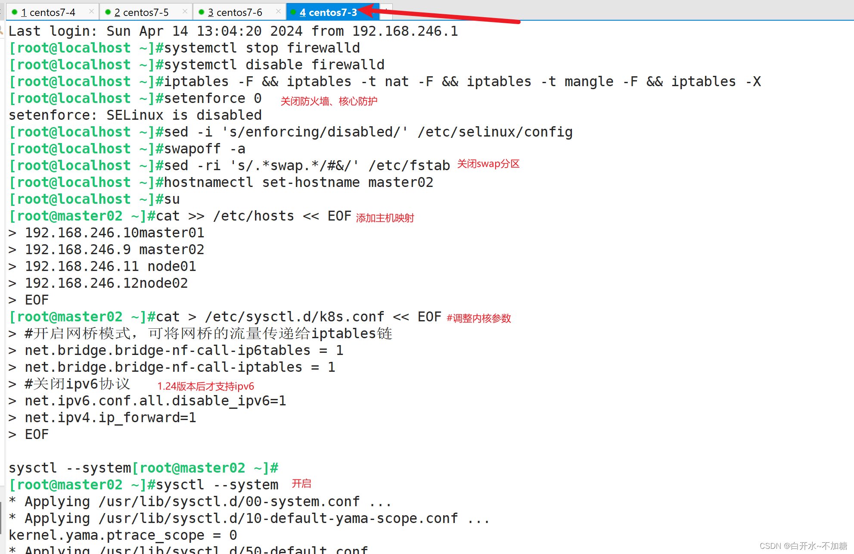
Task: Switch to the 3 centos7-6 tab
Action: [239, 12]
